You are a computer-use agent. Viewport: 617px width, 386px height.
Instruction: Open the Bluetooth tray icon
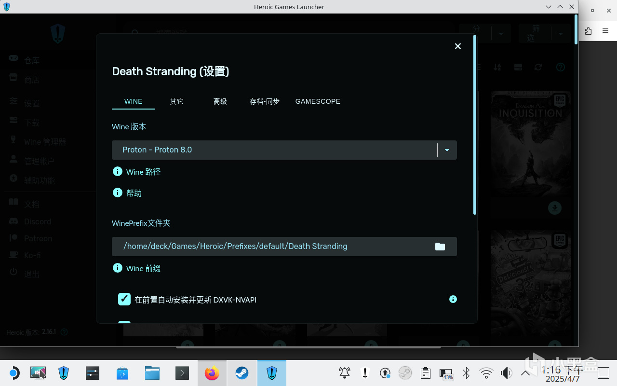466,373
